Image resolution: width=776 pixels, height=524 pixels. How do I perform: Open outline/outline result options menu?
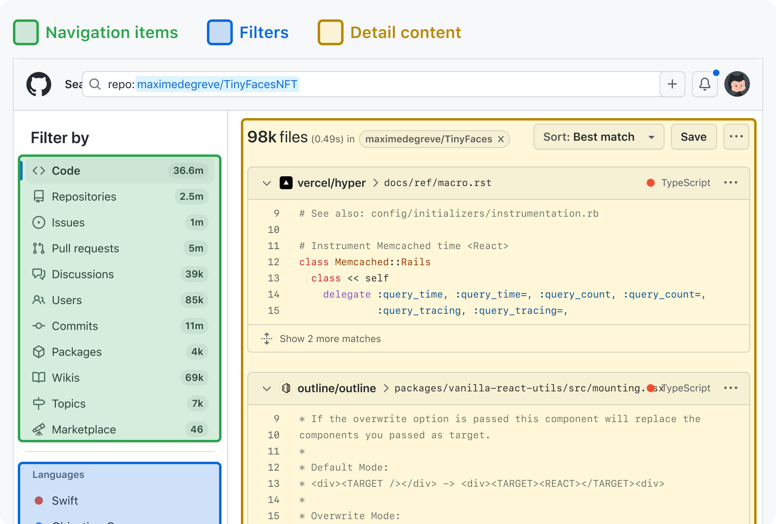(x=731, y=388)
